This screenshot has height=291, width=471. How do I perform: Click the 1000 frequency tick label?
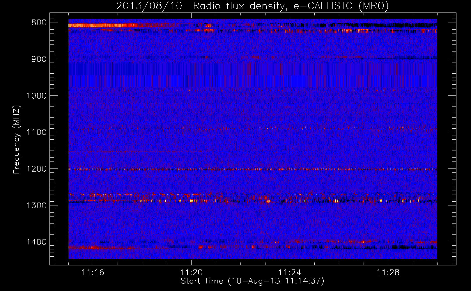36,96
